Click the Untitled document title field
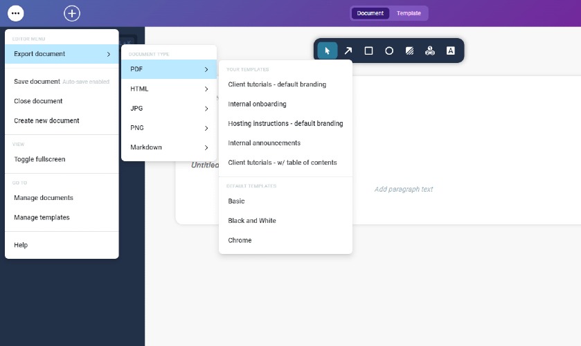The width and height of the screenshot is (581, 346). (x=205, y=165)
